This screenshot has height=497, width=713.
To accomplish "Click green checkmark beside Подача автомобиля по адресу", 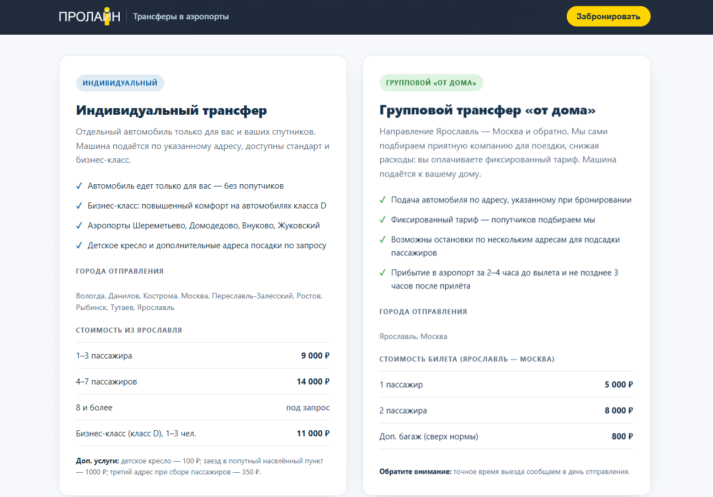I will (382, 200).
